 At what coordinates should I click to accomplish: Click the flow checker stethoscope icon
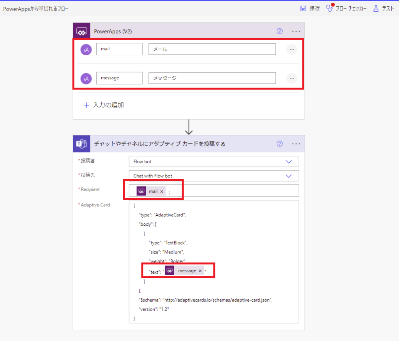(330, 9)
